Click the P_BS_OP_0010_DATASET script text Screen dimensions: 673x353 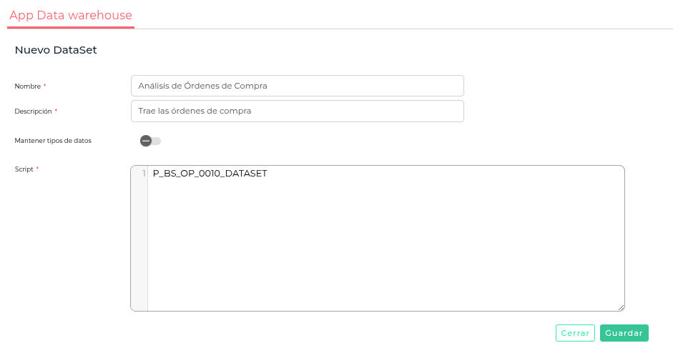click(x=210, y=173)
